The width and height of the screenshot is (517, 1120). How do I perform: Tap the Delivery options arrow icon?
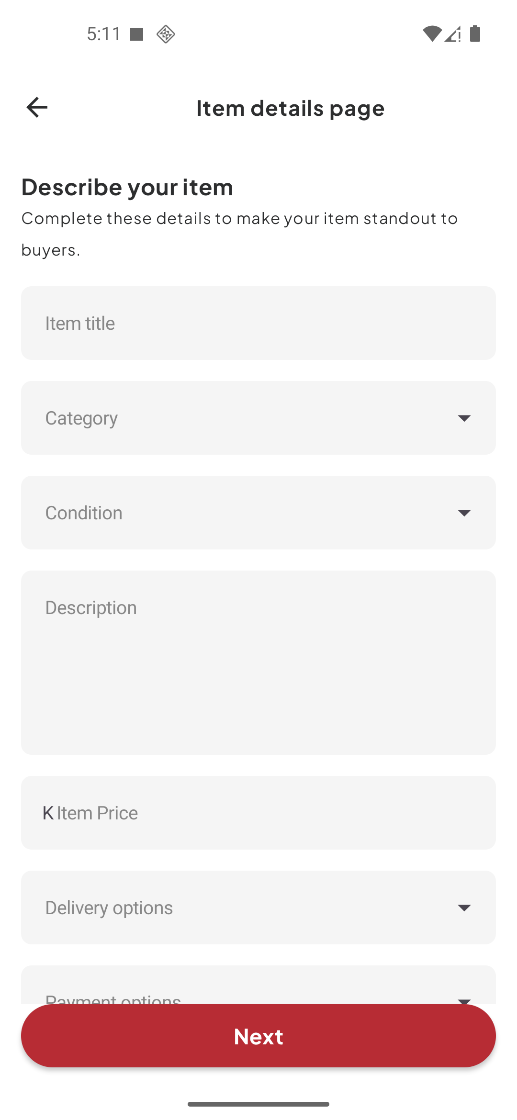coord(464,908)
